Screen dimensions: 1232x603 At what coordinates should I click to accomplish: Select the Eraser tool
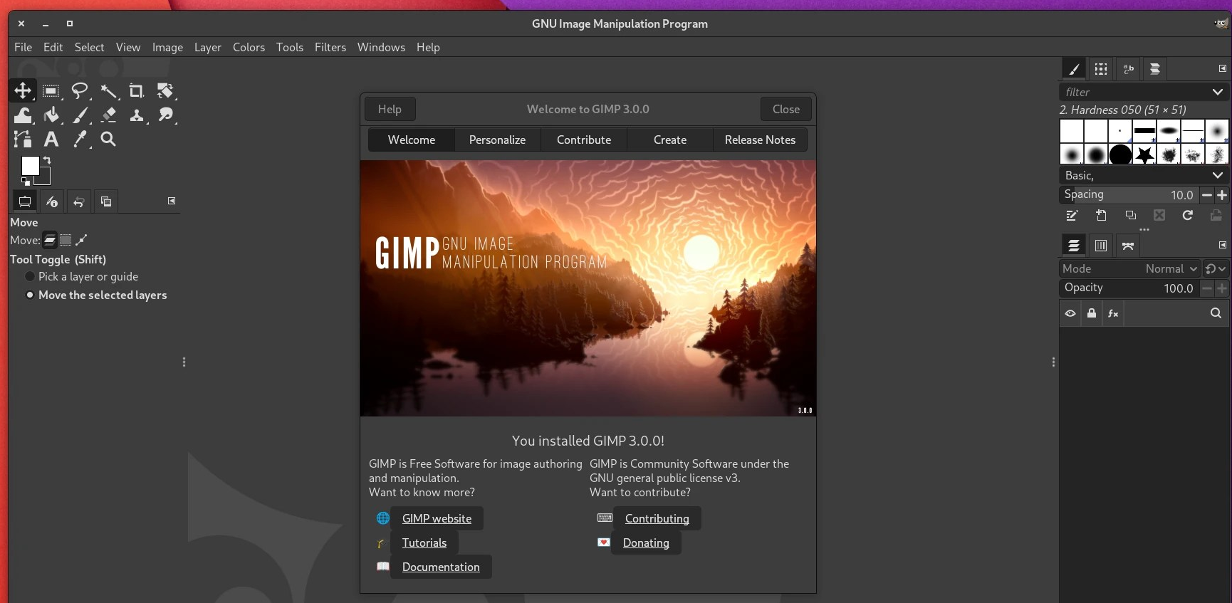pyautogui.click(x=108, y=115)
